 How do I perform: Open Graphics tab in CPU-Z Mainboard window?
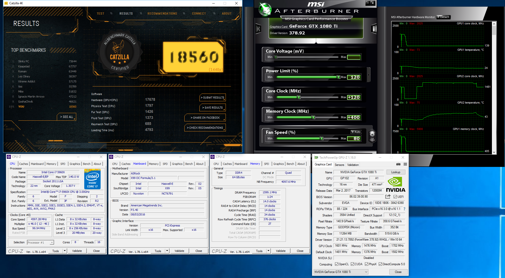(x=177, y=164)
